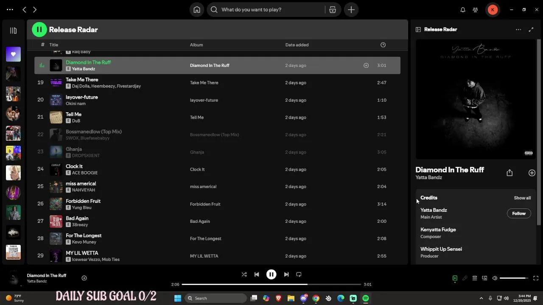Image resolution: width=543 pixels, height=305 pixels.
Task: Open Friend Activity icon
Action: tap(476, 10)
